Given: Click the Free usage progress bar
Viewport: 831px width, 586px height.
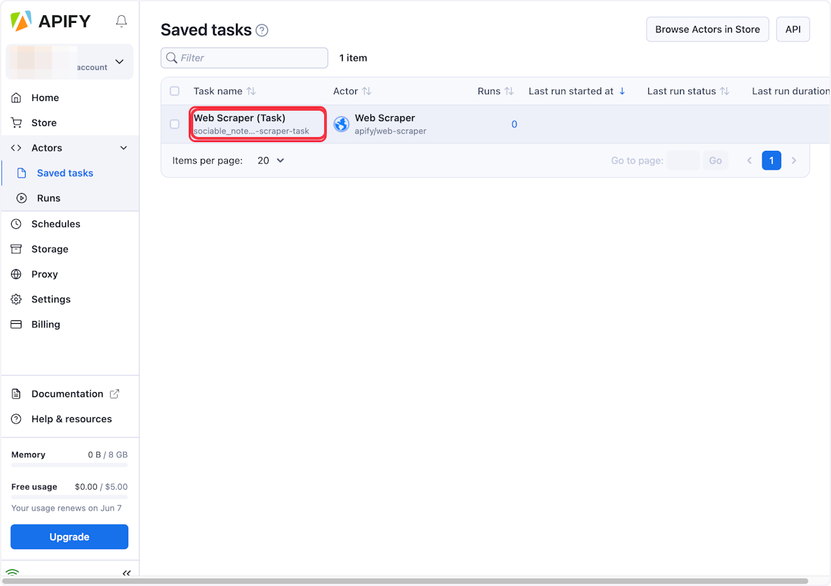Looking at the screenshot, I should tap(69, 497).
